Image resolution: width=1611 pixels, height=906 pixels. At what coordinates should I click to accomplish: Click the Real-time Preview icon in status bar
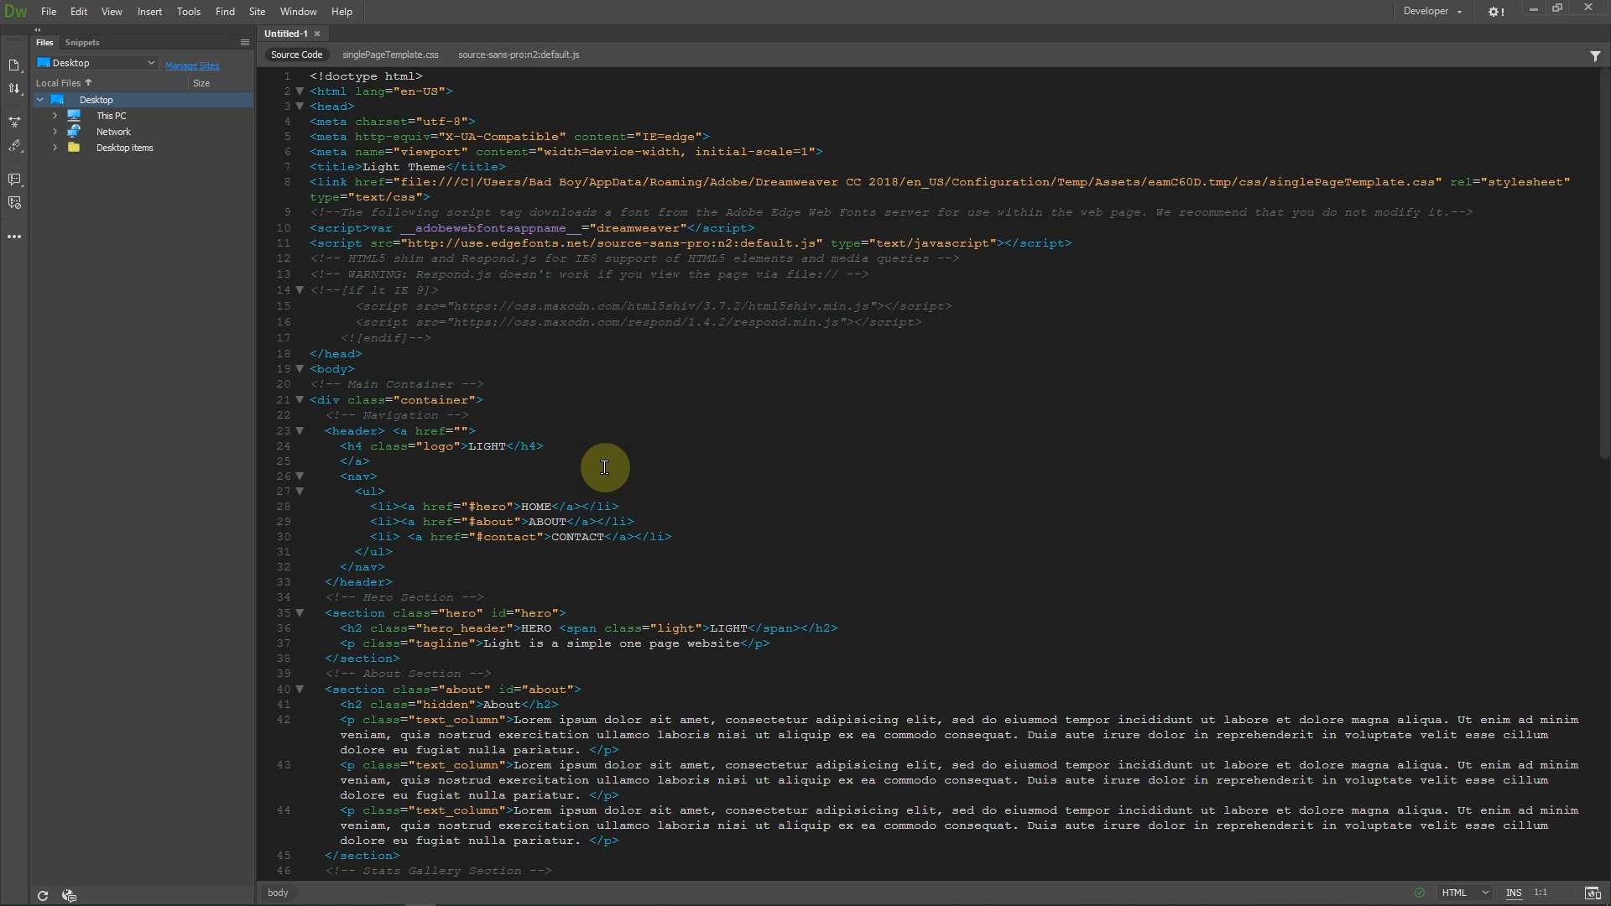pos(1592,893)
